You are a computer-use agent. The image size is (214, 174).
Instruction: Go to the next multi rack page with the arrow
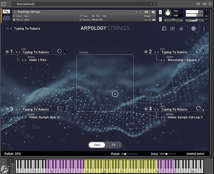(x=155, y=4)
